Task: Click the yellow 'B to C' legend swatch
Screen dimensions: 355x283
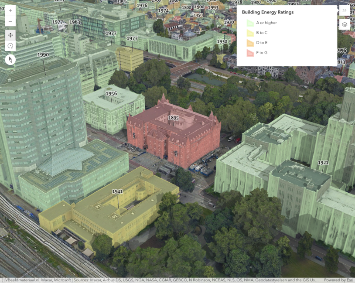Action: (x=250, y=33)
